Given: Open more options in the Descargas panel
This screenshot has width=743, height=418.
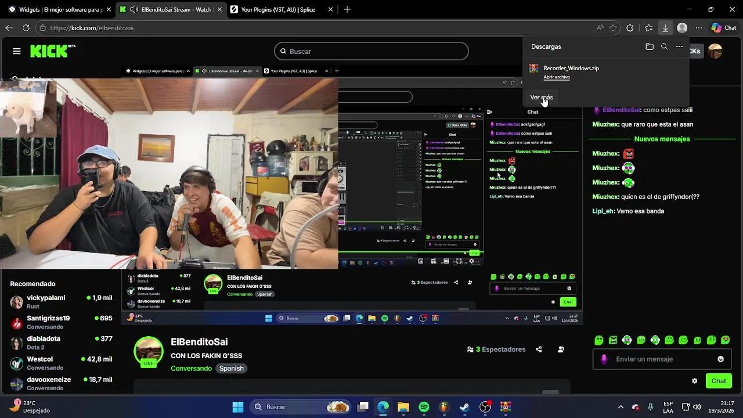Looking at the screenshot, I should point(679,46).
